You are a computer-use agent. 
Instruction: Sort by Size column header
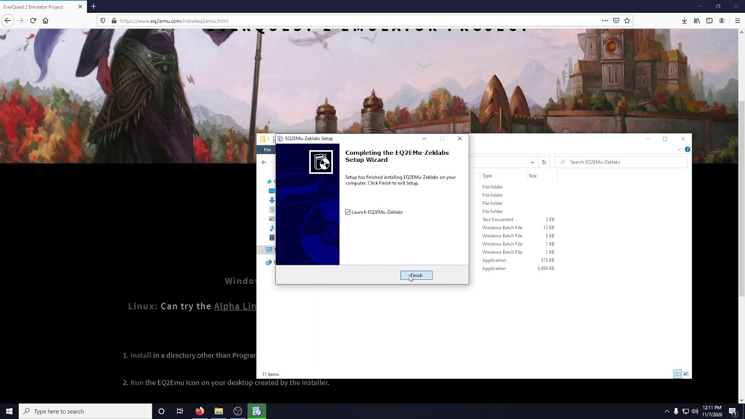pyautogui.click(x=533, y=176)
